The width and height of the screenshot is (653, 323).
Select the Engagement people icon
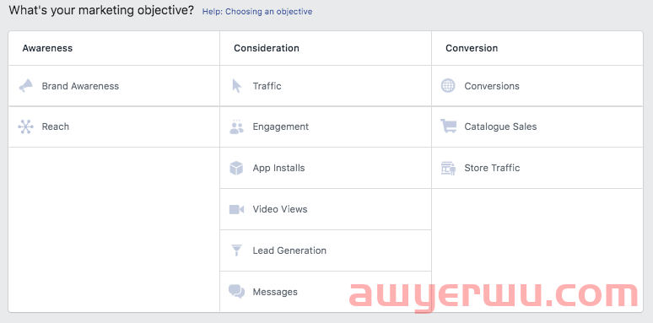click(236, 127)
